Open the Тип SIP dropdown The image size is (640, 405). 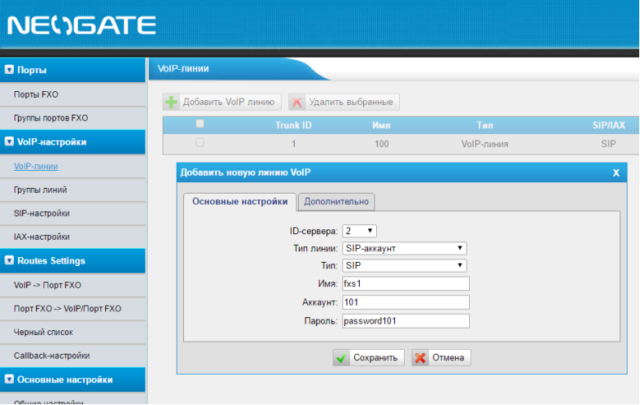pos(405,266)
